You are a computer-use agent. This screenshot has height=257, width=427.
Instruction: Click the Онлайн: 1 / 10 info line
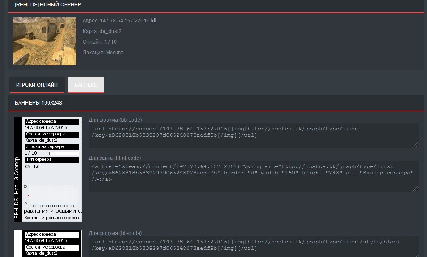(x=100, y=42)
